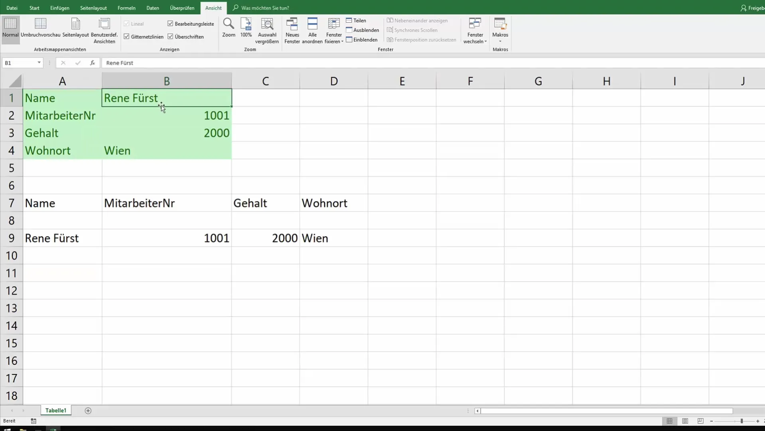Select cell C9 with value 2000
The width and height of the screenshot is (765, 431).
[x=266, y=238]
